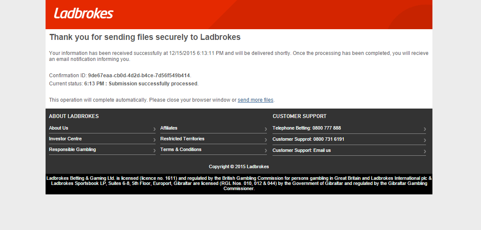The width and height of the screenshot is (481, 230).
Task: Click the Copyright © 2015 Ladbrokes text
Action: pos(239,166)
